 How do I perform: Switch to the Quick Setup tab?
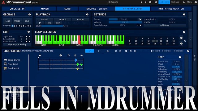[x=17, y=9]
